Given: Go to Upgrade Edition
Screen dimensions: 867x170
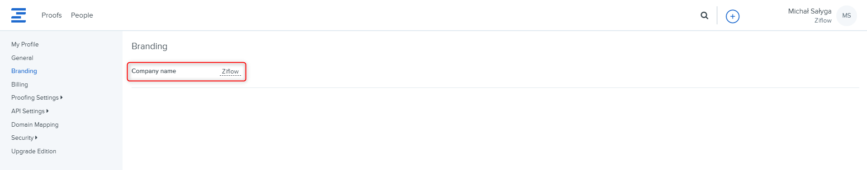Looking at the screenshot, I should 33,151.
